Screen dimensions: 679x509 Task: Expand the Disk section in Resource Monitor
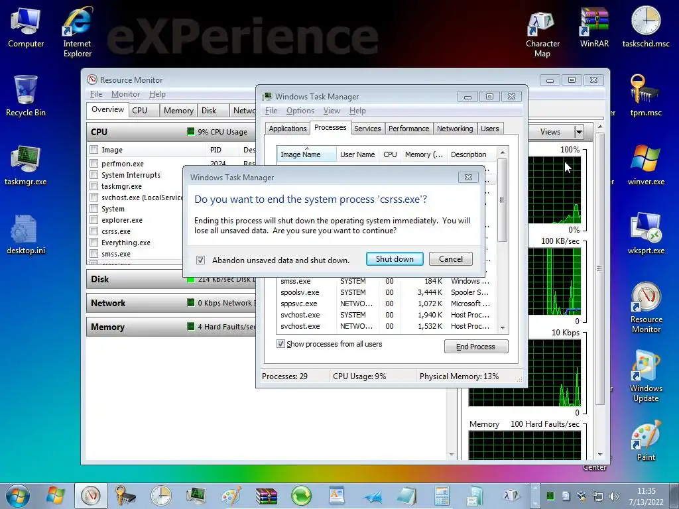[135, 279]
